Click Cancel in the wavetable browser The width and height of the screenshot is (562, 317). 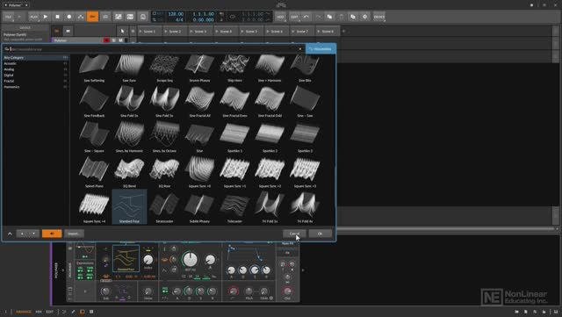294,234
